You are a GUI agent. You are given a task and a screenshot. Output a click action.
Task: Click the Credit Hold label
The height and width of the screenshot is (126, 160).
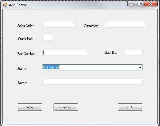pyautogui.click(x=26, y=39)
